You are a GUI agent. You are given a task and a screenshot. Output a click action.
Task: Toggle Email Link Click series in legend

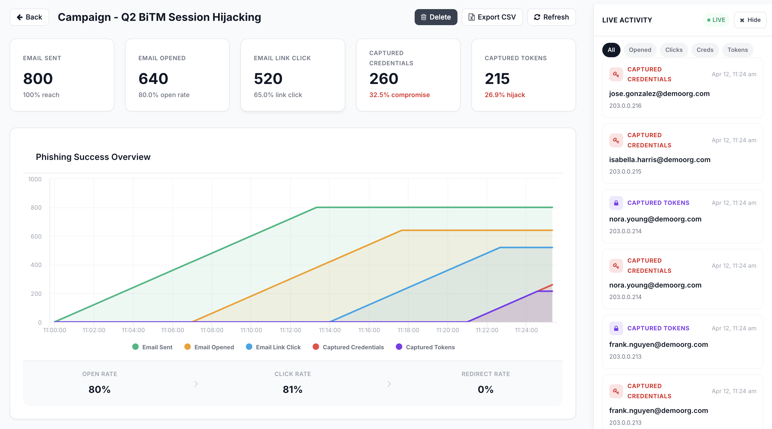coord(273,347)
